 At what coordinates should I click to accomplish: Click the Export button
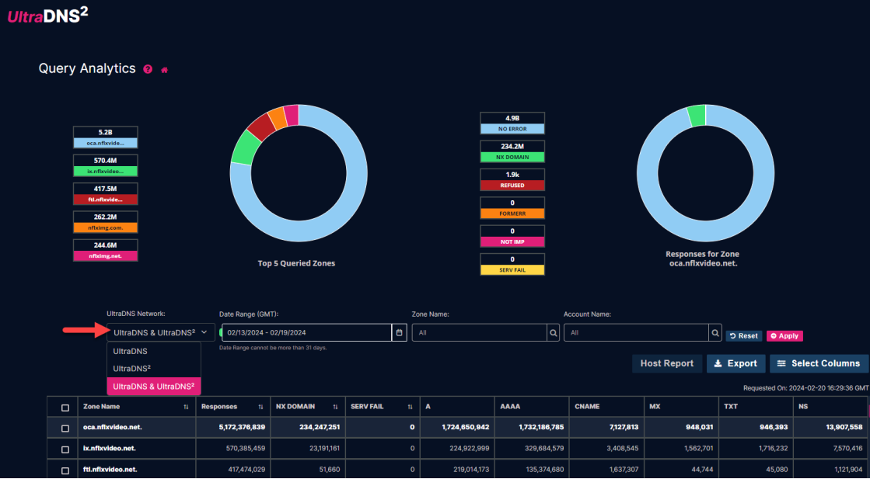735,363
